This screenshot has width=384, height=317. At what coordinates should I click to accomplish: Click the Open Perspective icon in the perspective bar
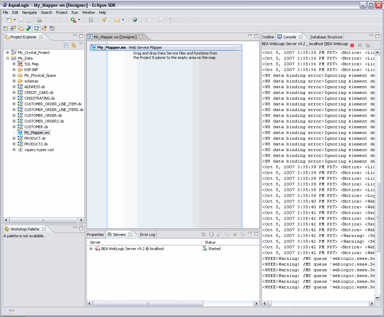(x=5, y=28)
